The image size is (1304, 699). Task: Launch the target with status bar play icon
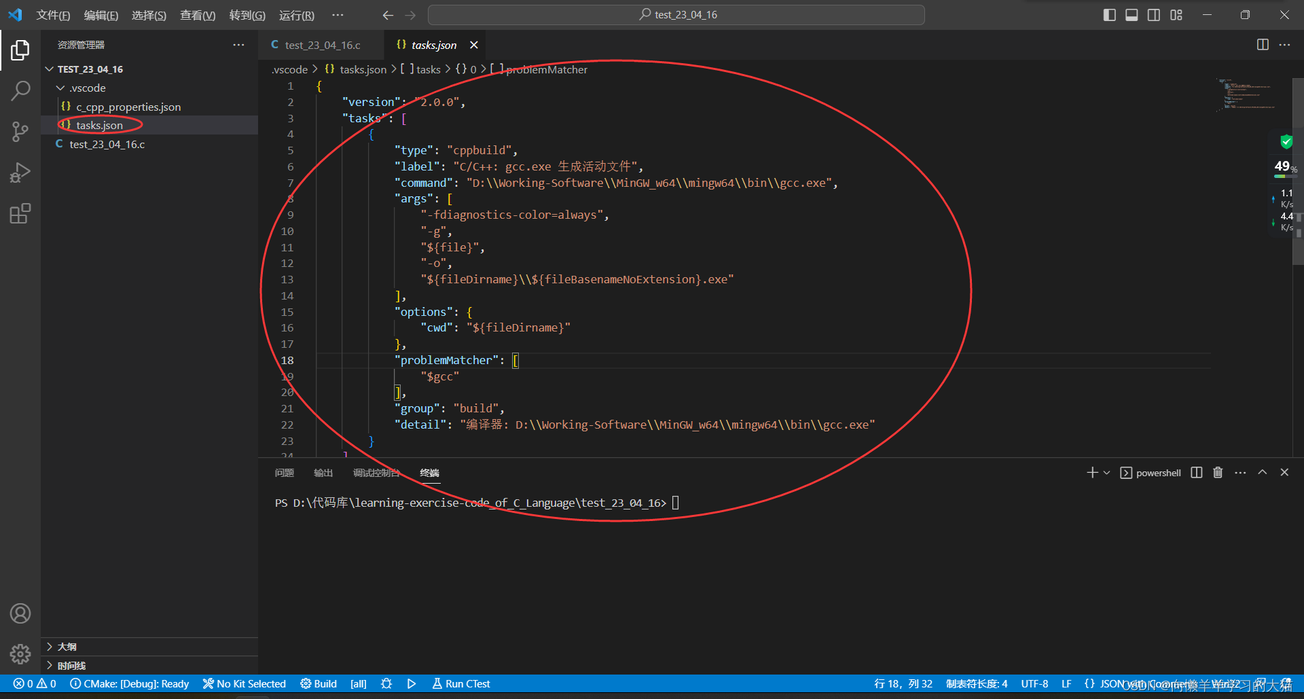click(412, 684)
